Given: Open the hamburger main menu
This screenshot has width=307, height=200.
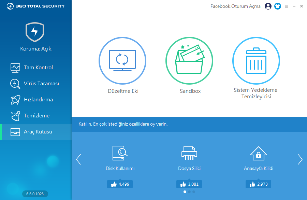Looking at the screenshot, I should [287, 6].
